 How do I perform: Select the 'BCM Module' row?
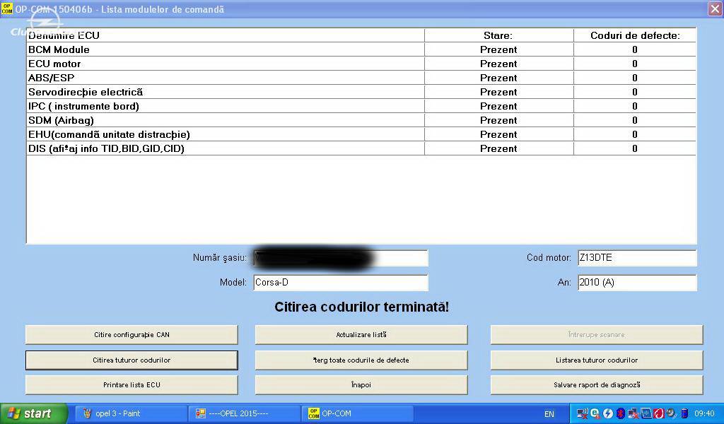(361, 50)
